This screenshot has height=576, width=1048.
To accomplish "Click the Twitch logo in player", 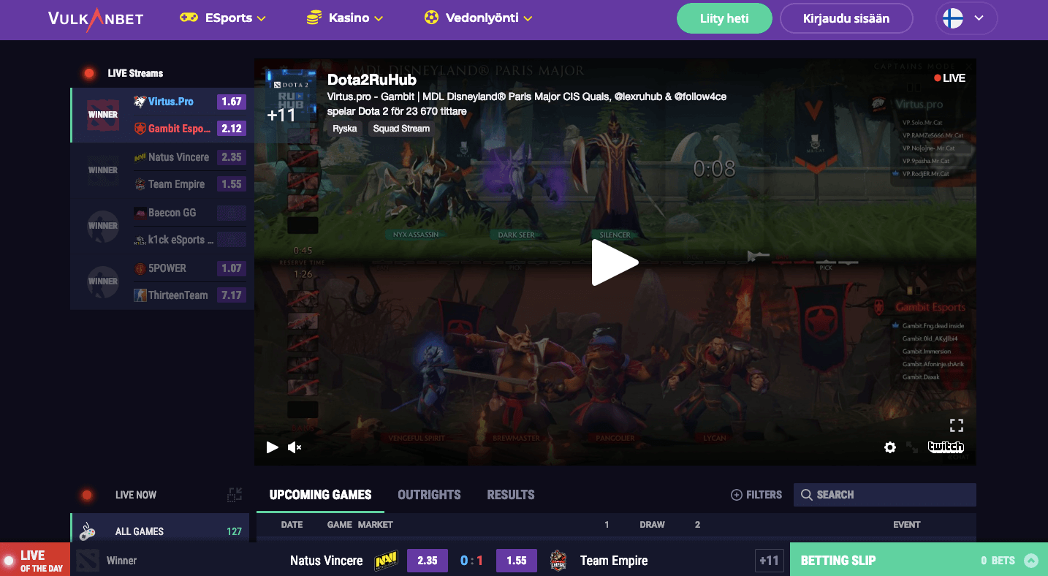I will click(946, 447).
